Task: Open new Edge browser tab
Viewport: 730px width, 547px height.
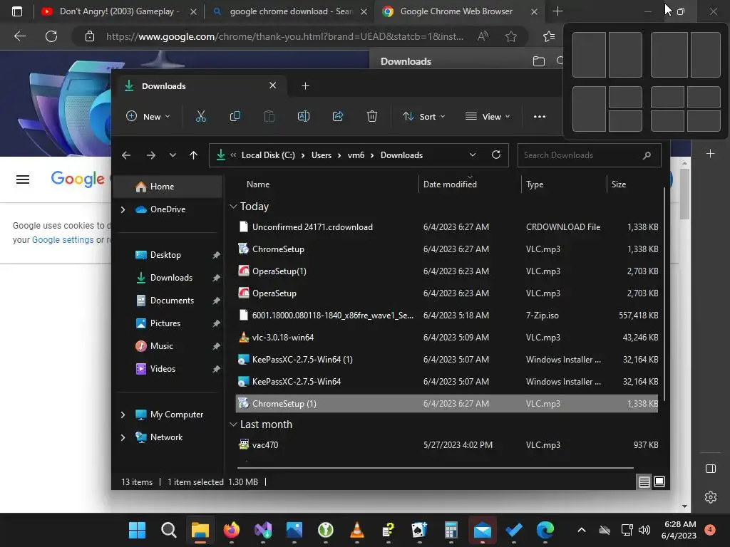Action: click(x=557, y=11)
